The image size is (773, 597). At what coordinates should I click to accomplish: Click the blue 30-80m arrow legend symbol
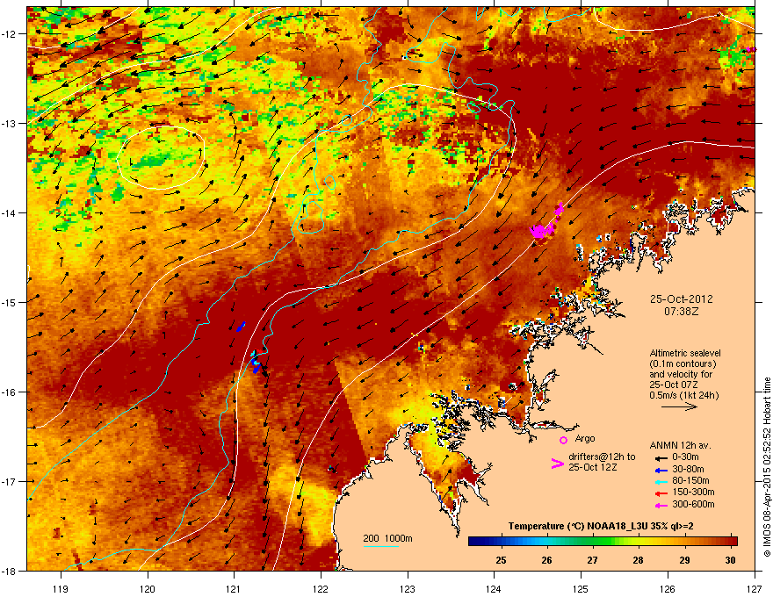(x=661, y=470)
